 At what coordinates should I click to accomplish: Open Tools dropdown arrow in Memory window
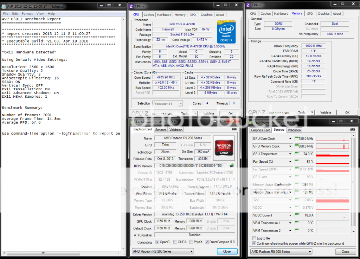click(x=312, y=112)
